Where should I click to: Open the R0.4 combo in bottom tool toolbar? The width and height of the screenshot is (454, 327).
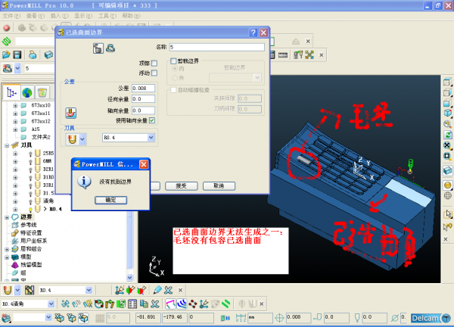click(89, 290)
